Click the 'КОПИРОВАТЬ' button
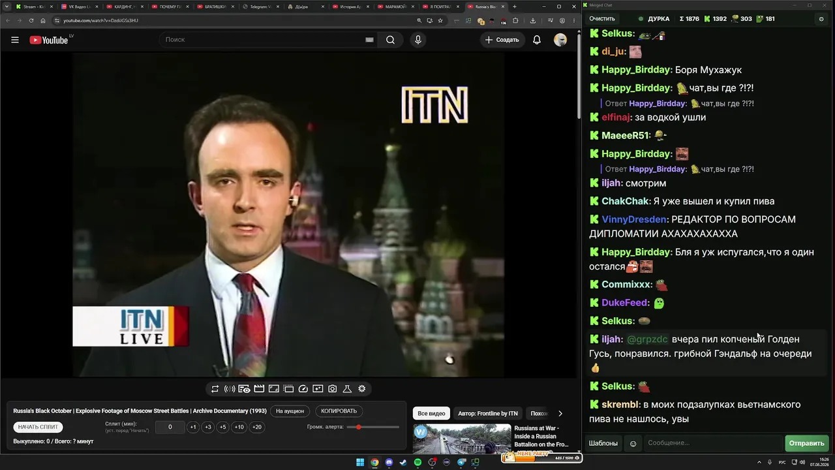This screenshot has height=470, width=835. point(339,411)
